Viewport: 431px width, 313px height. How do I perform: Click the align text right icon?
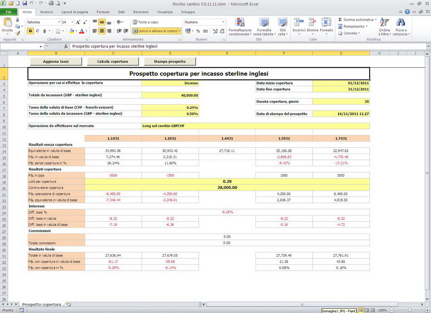pos(109,31)
